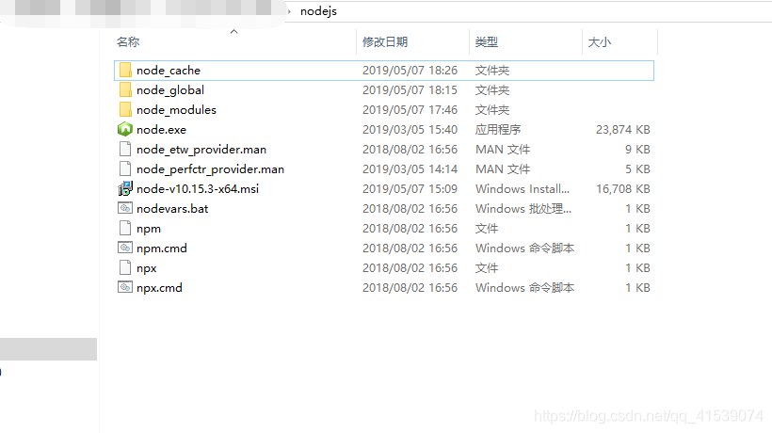Click the 2019/05/07 15:09 date cell
The width and height of the screenshot is (772, 433).
coord(410,188)
